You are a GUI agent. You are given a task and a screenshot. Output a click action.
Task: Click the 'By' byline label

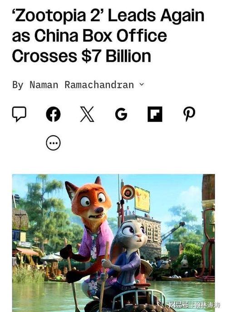pyautogui.click(x=18, y=85)
